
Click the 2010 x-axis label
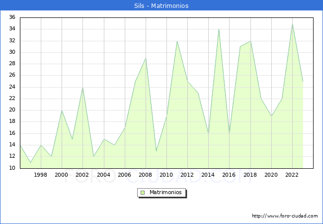click(x=166, y=175)
